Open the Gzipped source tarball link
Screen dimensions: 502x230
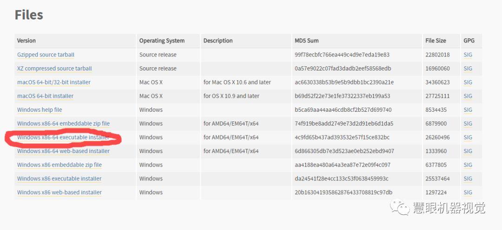click(46, 55)
